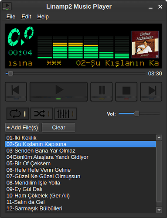Pause the current song
The width and height of the screenshot is (167, 218).
coord(102,92)
